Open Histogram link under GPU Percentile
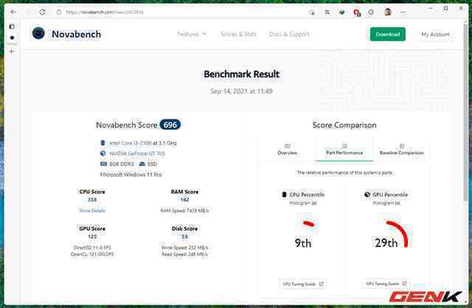Viewport: 472px width, 308px height. 386,203
